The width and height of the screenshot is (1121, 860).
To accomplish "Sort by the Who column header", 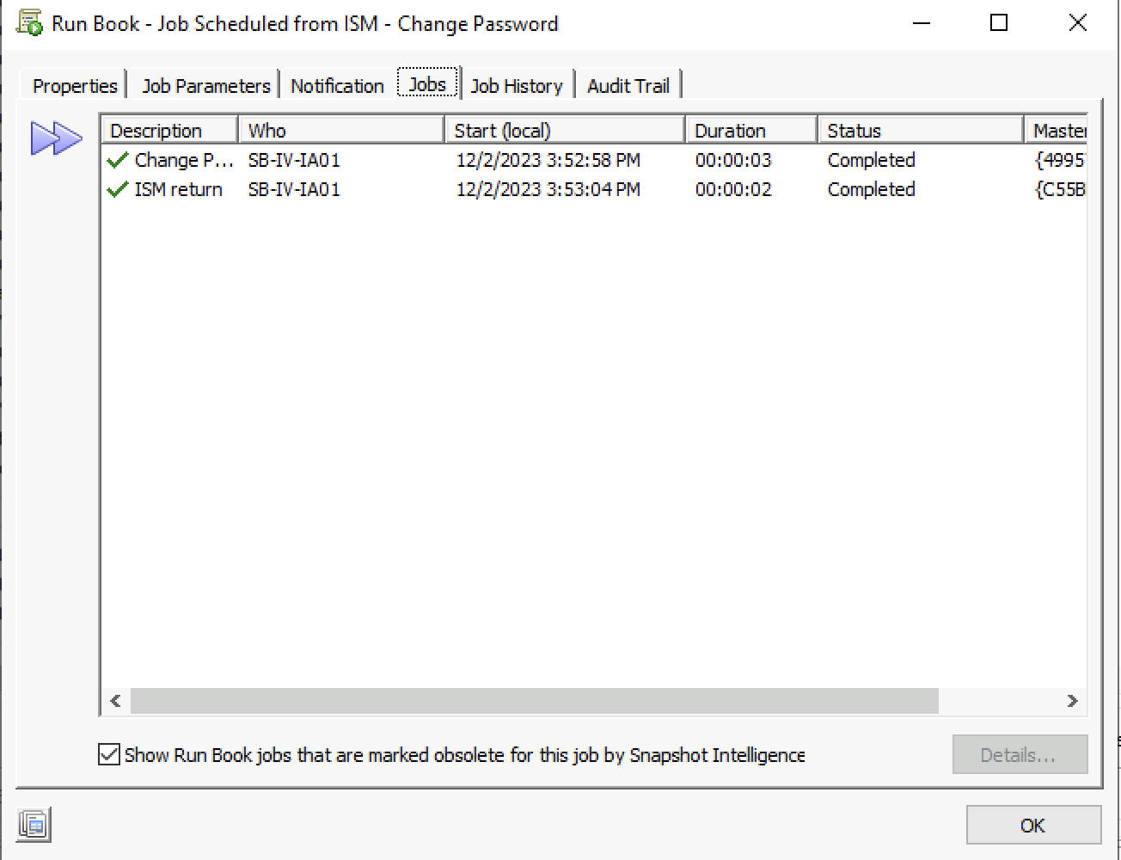I will point(341,131).
